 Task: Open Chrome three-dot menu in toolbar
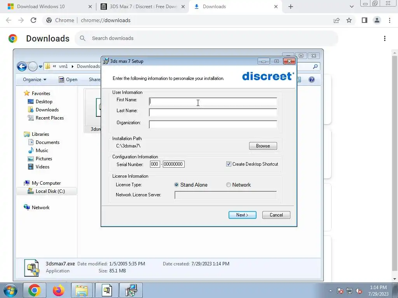tap(389, 20)
